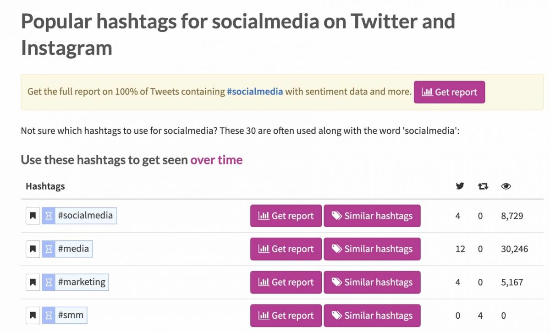Get report for #socialmedia row
The width and height of the screenshot is (550, 332).
286,216
